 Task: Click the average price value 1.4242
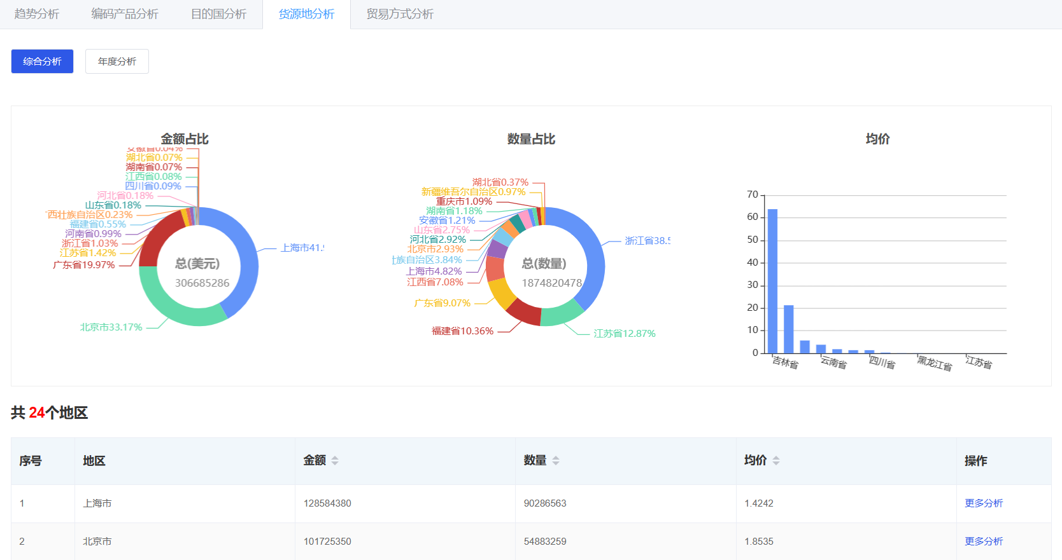tap(759, 503)
